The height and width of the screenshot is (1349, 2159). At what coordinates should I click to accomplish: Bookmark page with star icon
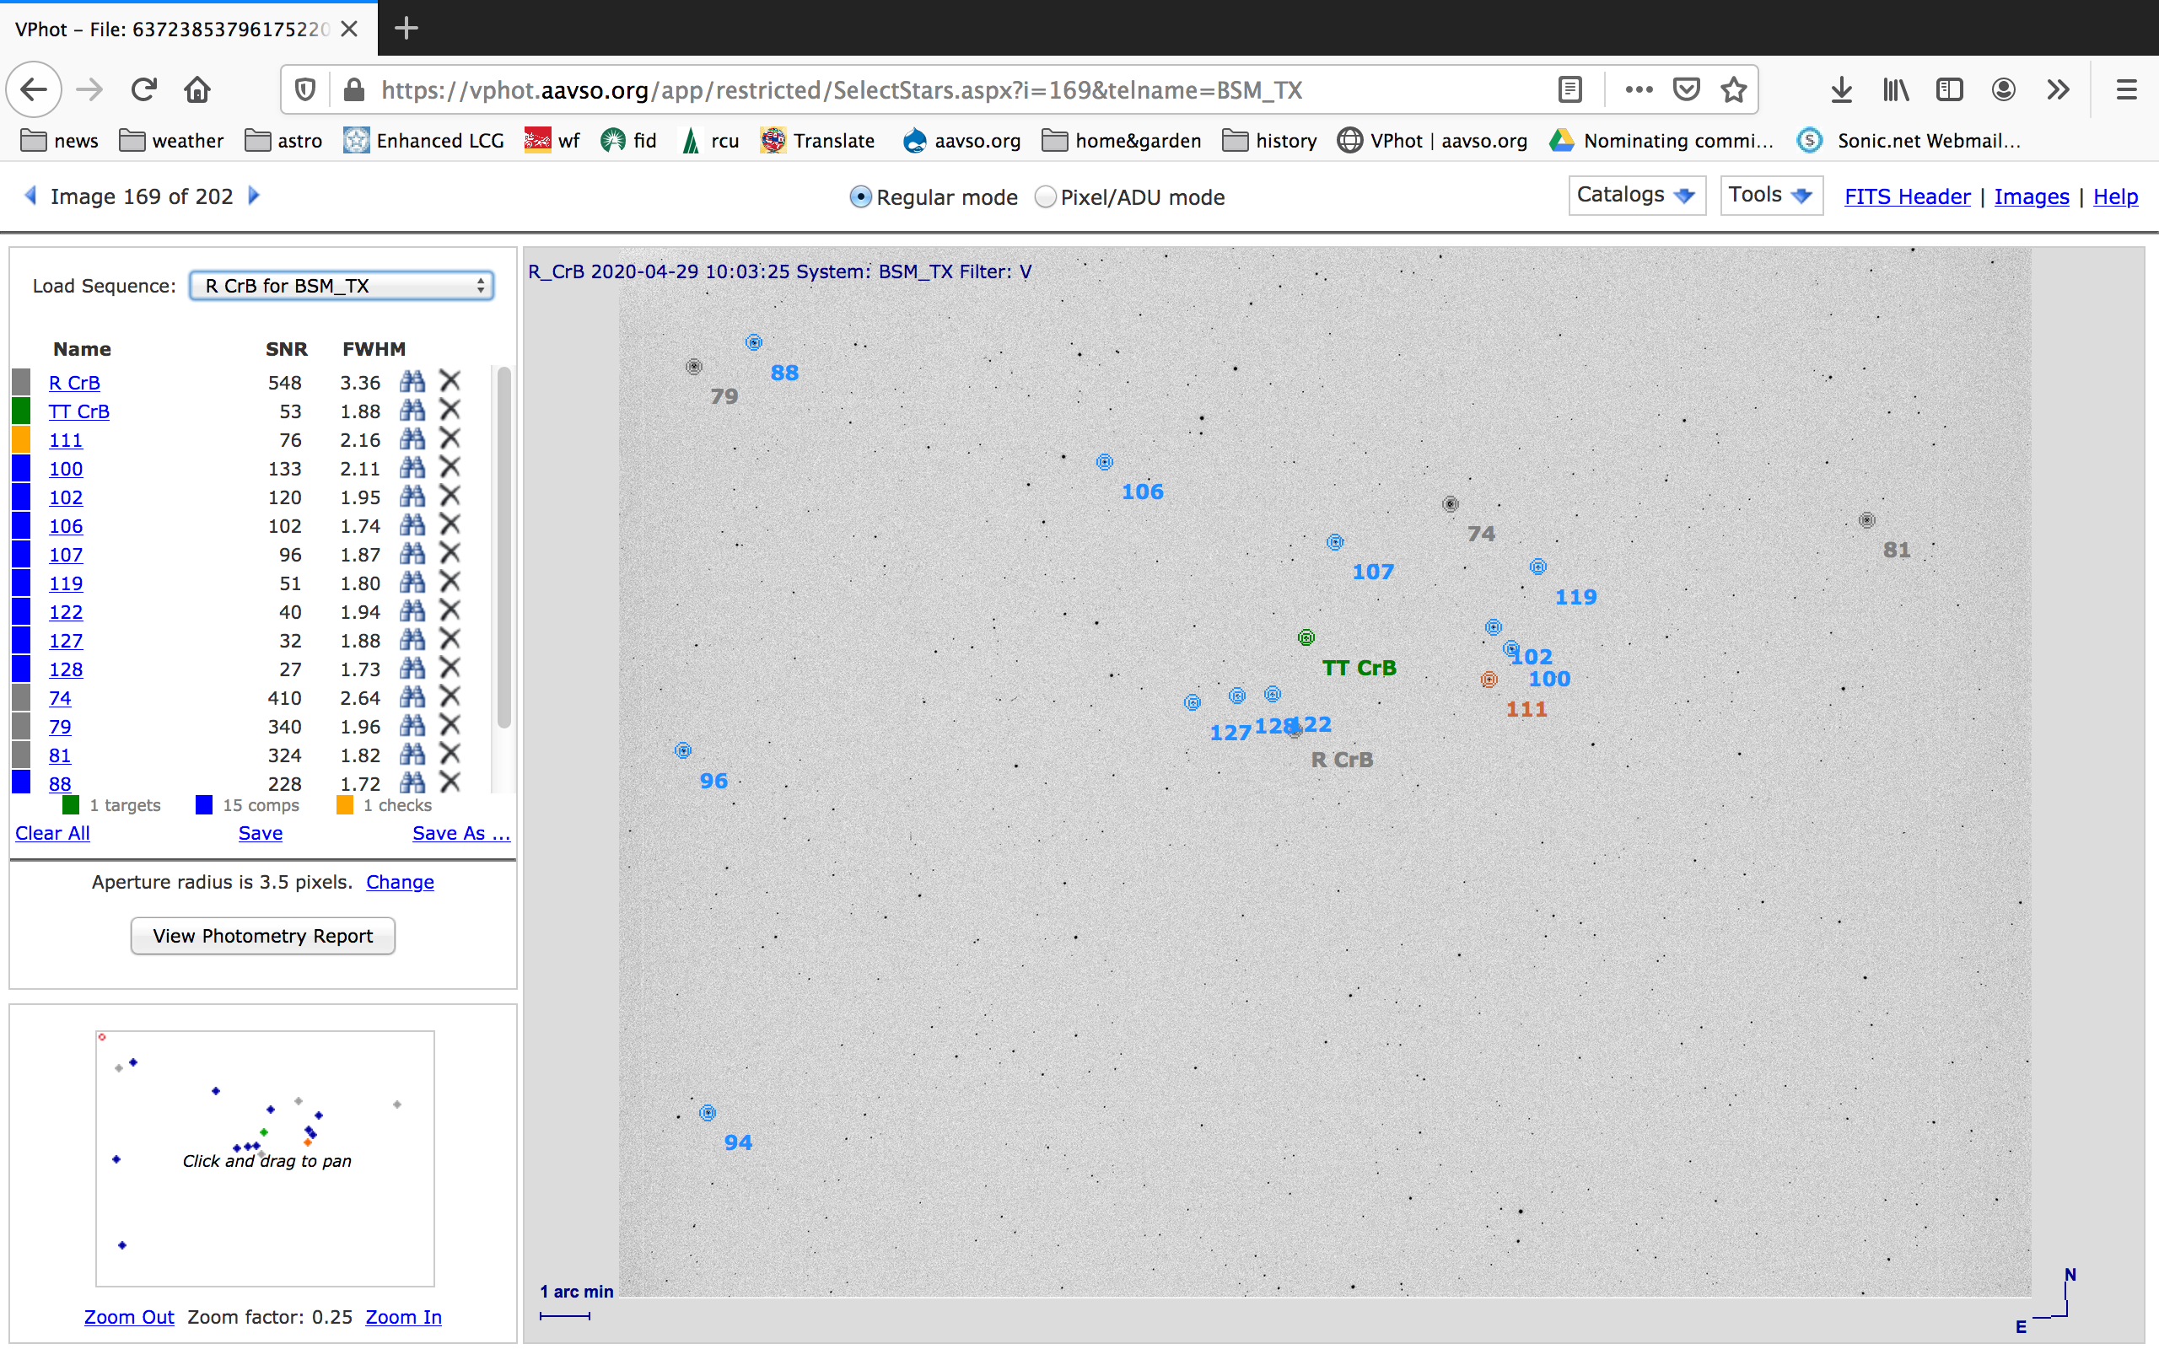pos(1733,90)
